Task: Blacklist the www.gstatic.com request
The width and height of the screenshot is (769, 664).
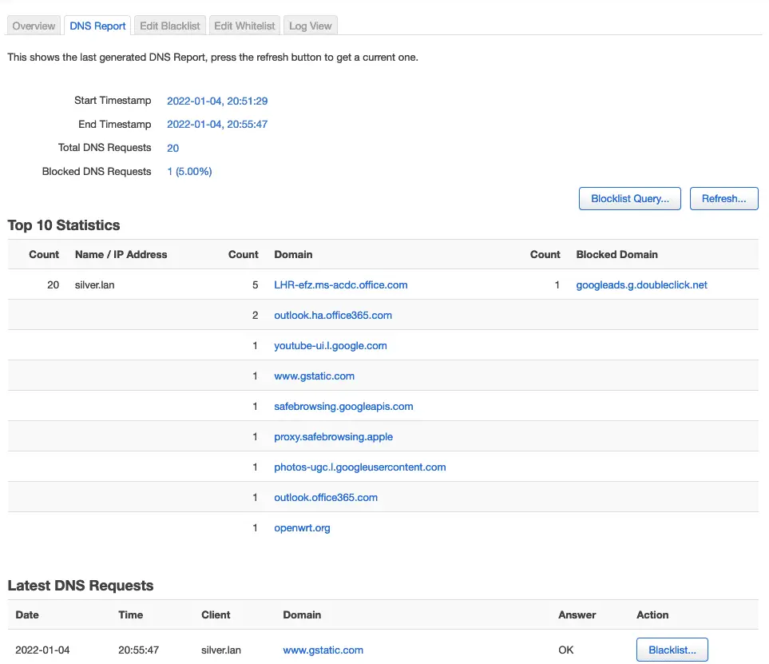Action: pyautogui.click(x=672, y=650)
